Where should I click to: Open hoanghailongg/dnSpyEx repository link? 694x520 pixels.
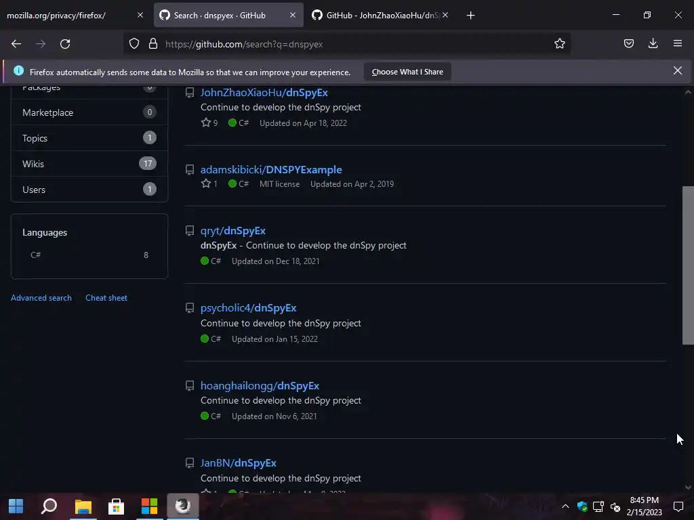point(260,385)
